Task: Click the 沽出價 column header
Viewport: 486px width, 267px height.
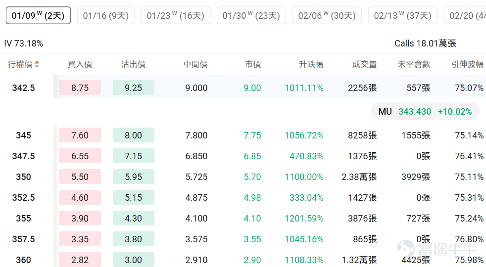Action: click(x=133, y=64)
